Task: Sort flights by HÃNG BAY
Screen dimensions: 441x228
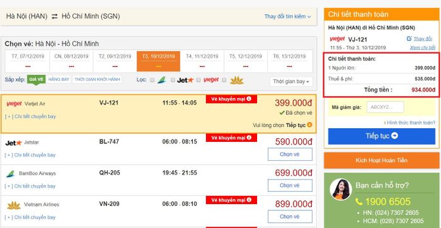Action: click(x=59, y=79)
